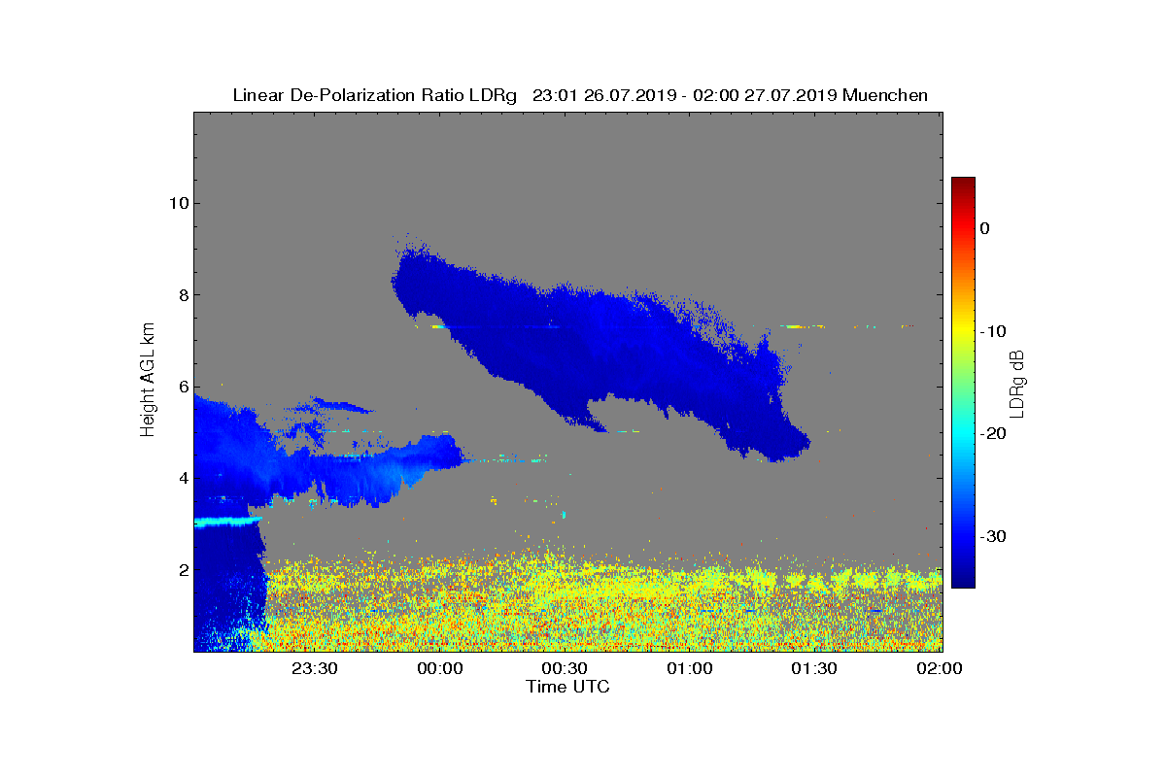Click the 23:30 time tick label

pos(315,668)
